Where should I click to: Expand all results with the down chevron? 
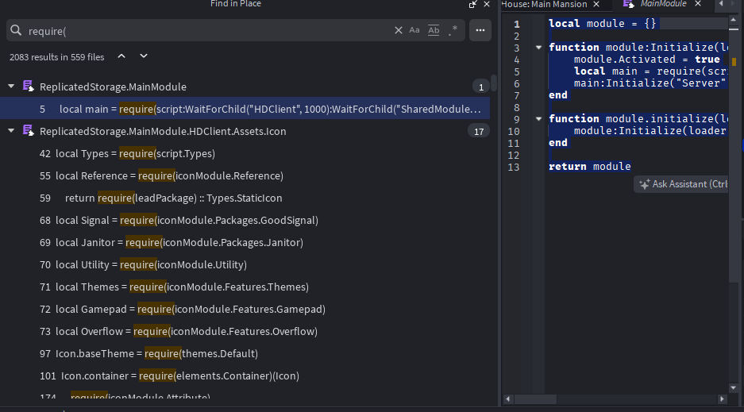point(144,56)
